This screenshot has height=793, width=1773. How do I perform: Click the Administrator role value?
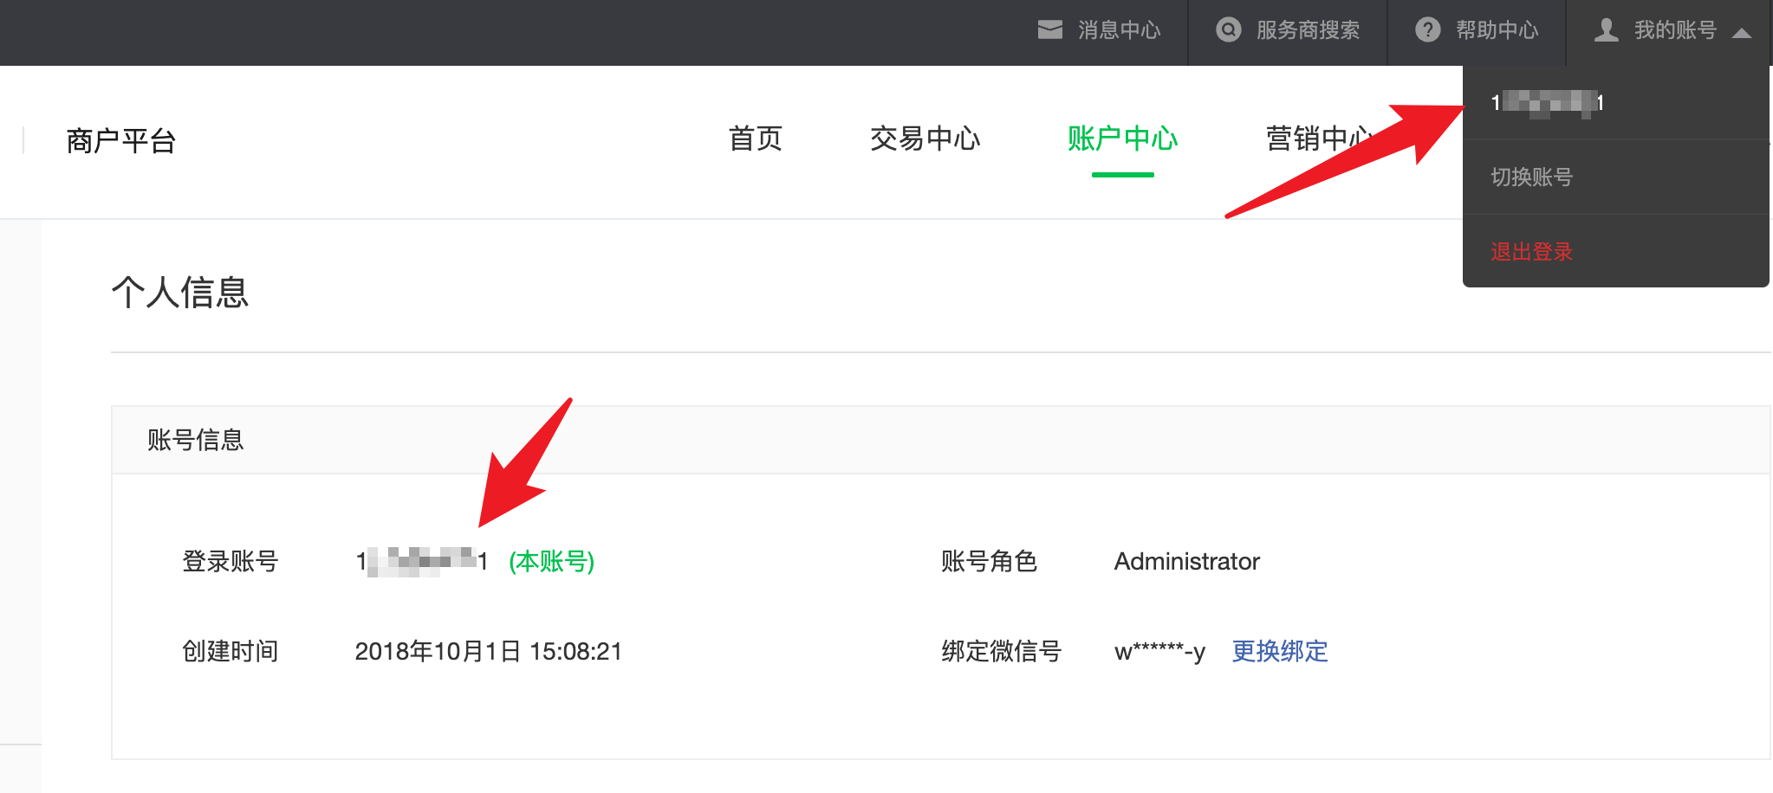[x=1187, y=561]
